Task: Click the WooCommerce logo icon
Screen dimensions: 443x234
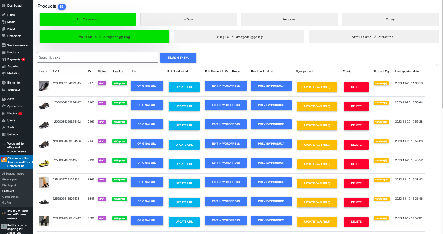Action: point(3,45)
